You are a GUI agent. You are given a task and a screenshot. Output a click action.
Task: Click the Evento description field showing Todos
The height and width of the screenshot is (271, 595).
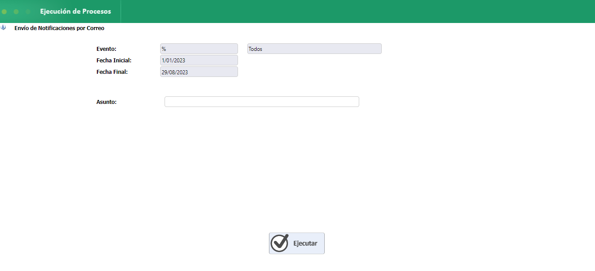coord(314,49)
